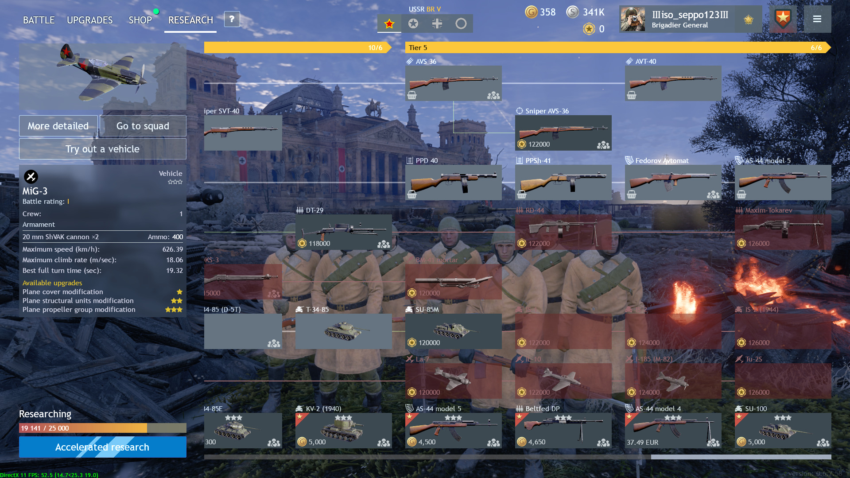Select the DT-29 machine gun card

[x=343, y=232]
